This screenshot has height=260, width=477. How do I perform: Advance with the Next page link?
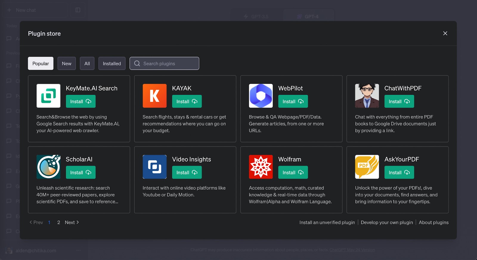(72, 222)
